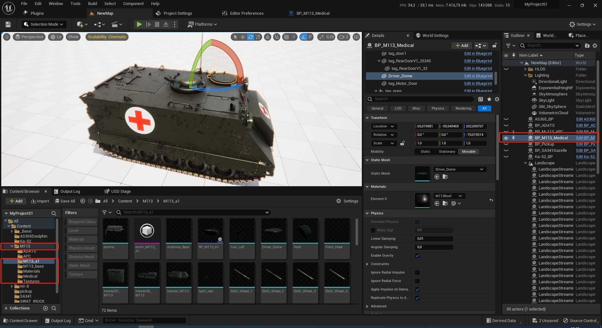Open the Selection Mode dropdown

click(44, 24)
